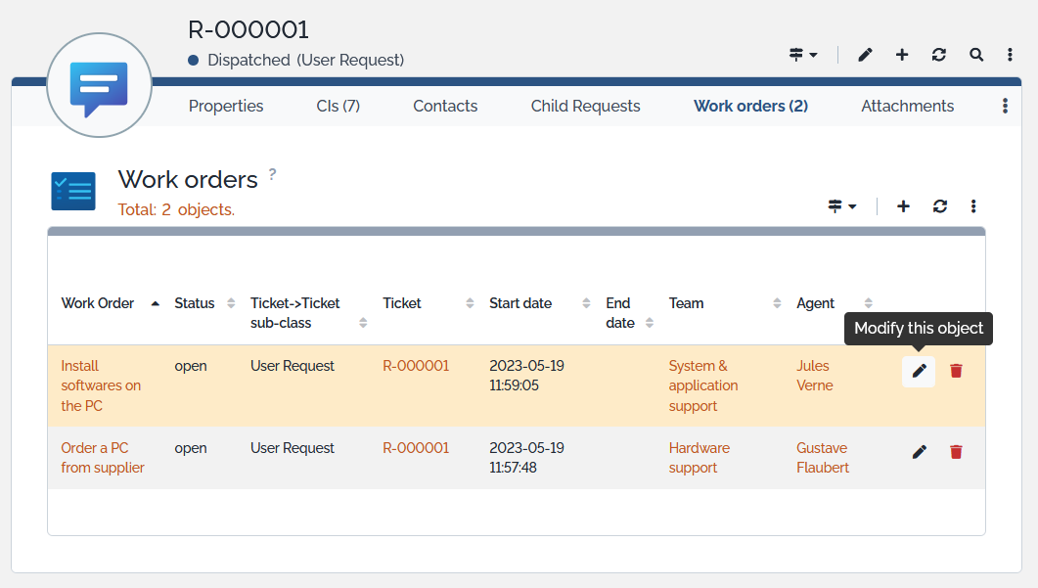
Task: Click the pencil icon for Install softwares row
Action: [x=919, y=372]
